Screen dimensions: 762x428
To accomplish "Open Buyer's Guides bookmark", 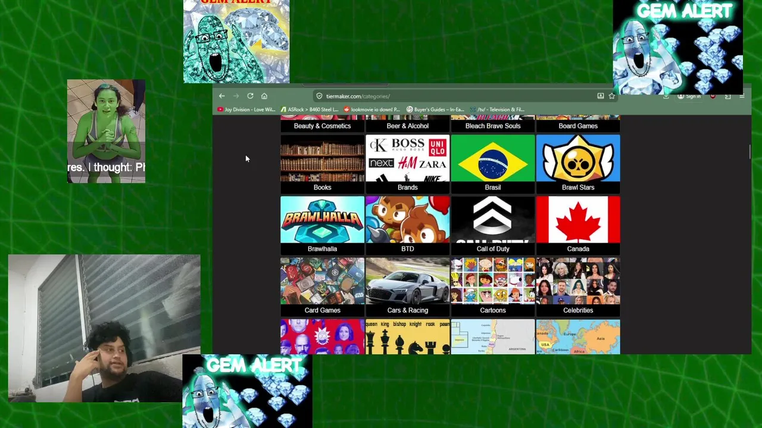I will [435, 109].
